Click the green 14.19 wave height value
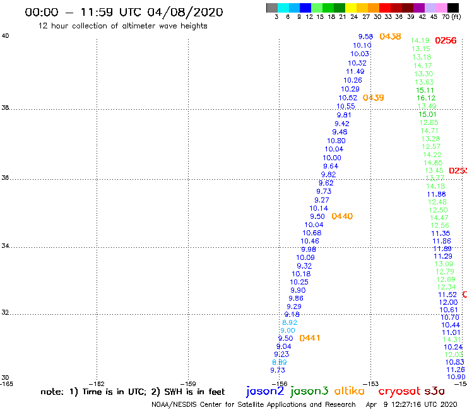Viewport: 467px width, 410px height. [x=420, y=40]
